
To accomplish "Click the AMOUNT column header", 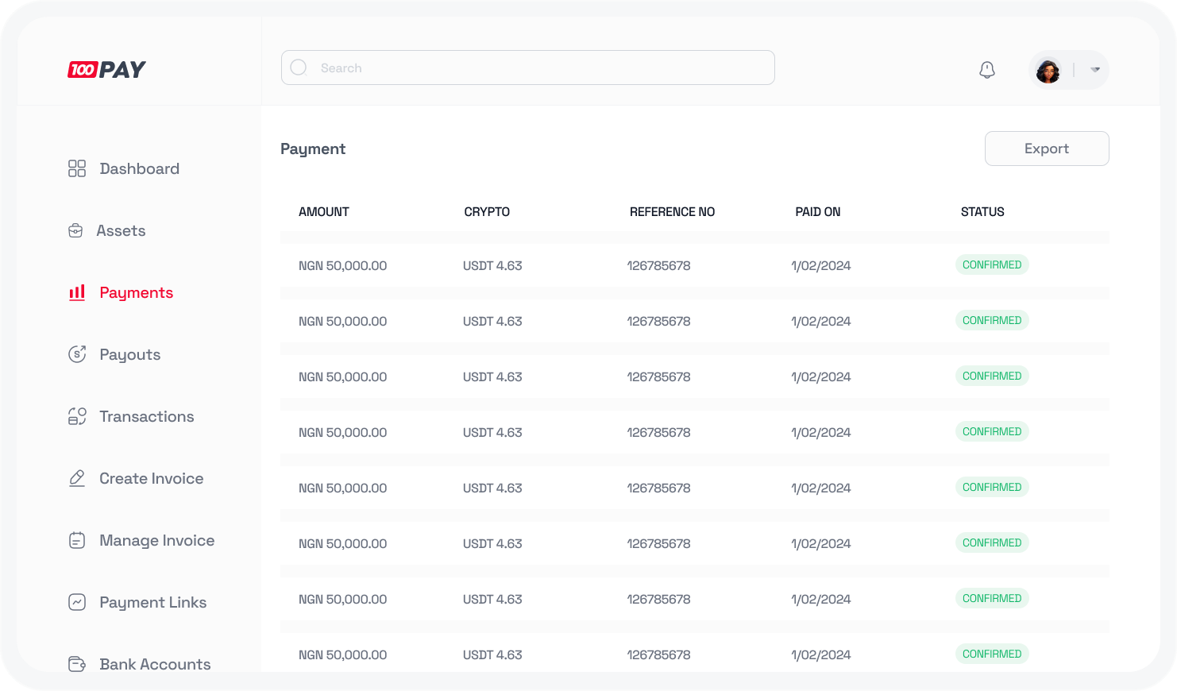I will 324,212.
